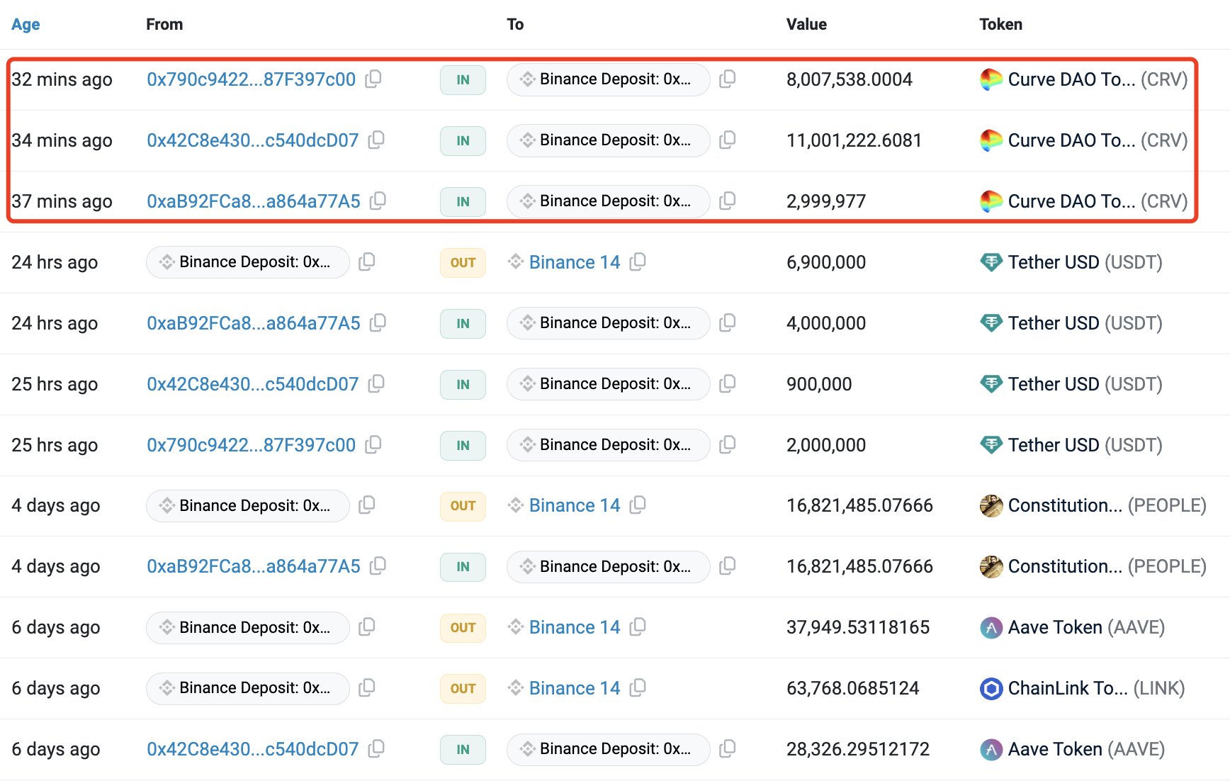Viewport: 1230px width, 781px height.
Task: Open Constitution (PEOPLE) token in IN row
Action: coord(1093,566)
